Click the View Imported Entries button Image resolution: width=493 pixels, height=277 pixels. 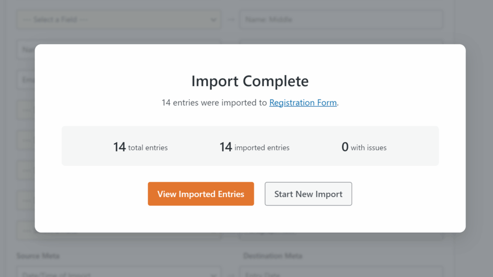(201, 194)
